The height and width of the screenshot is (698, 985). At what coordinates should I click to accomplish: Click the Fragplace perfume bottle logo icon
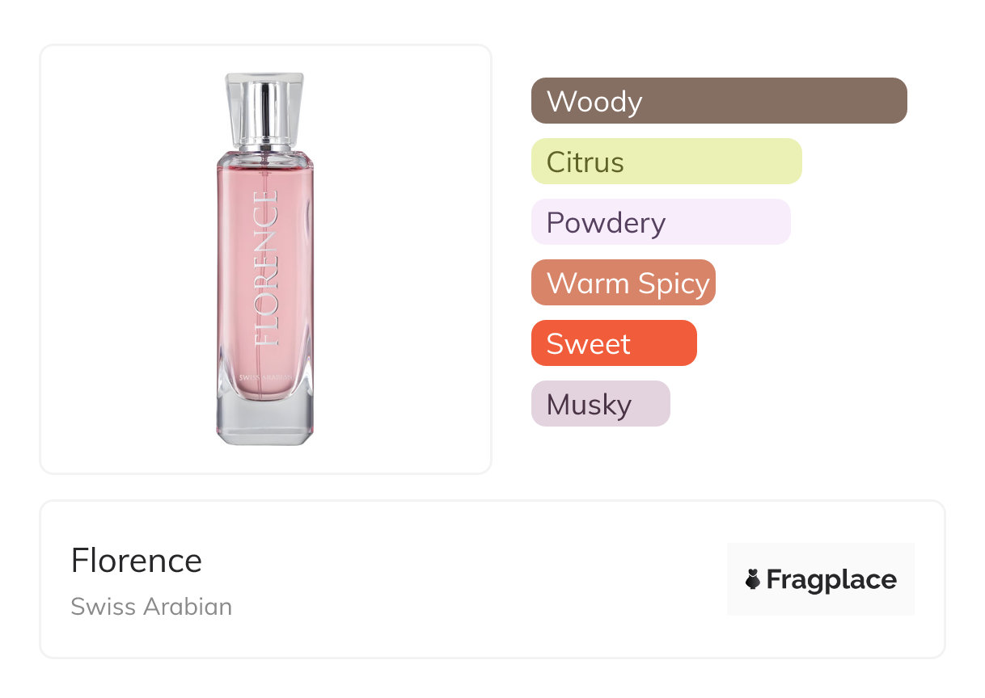[x=753, y=579]
